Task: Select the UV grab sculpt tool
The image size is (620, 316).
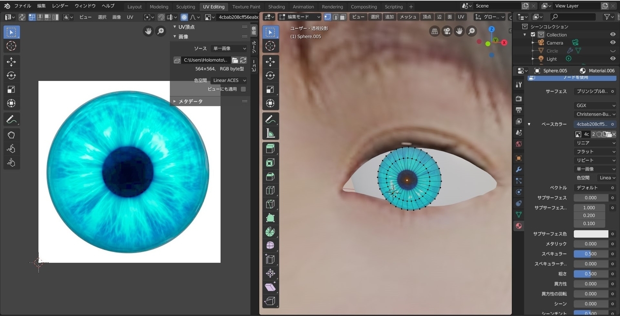Action: click(x=11, y=135)
